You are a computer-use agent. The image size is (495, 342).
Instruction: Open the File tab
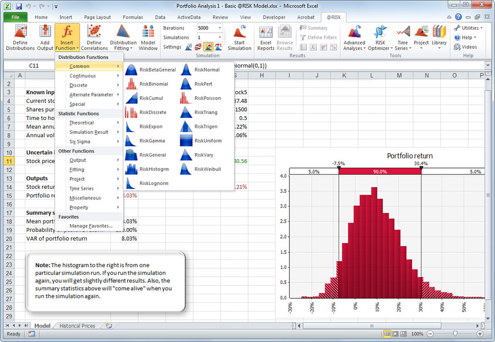[15, 18]
